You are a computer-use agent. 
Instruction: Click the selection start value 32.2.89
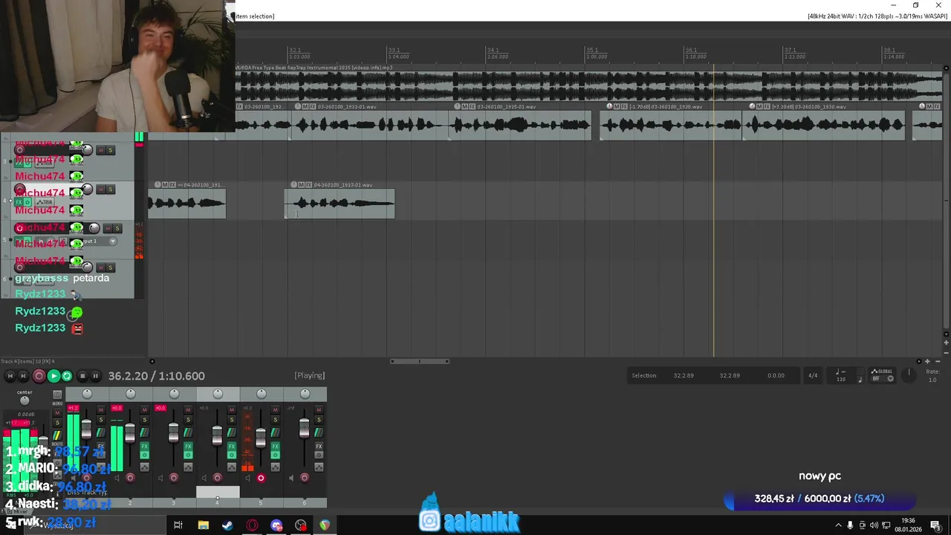coord(684,375)
